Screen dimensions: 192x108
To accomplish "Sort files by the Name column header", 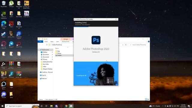I will 57,48.
